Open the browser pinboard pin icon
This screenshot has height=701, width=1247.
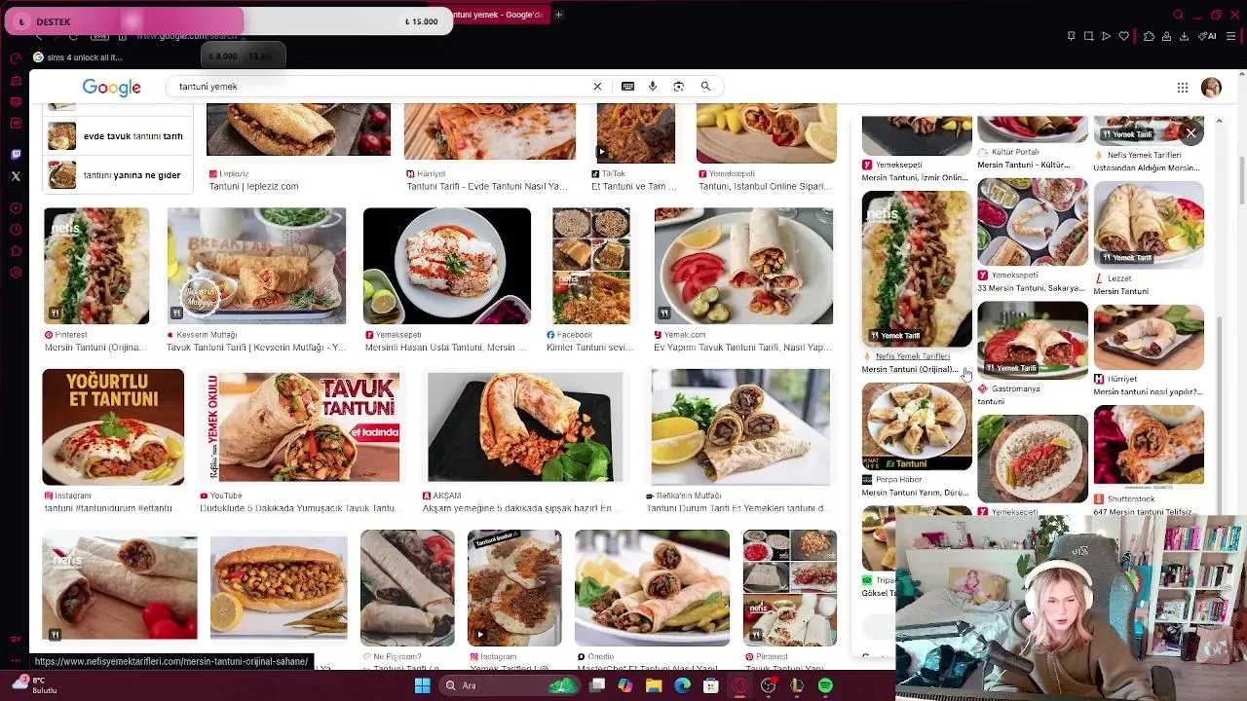click(x=1072, y=36)
